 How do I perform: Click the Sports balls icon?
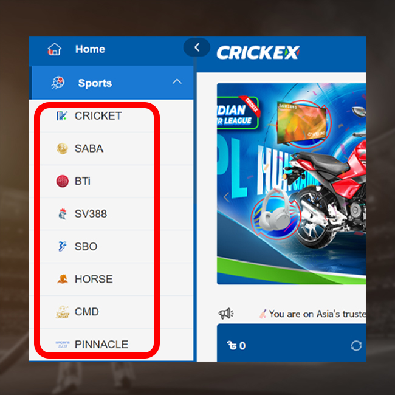click(58, 83)
